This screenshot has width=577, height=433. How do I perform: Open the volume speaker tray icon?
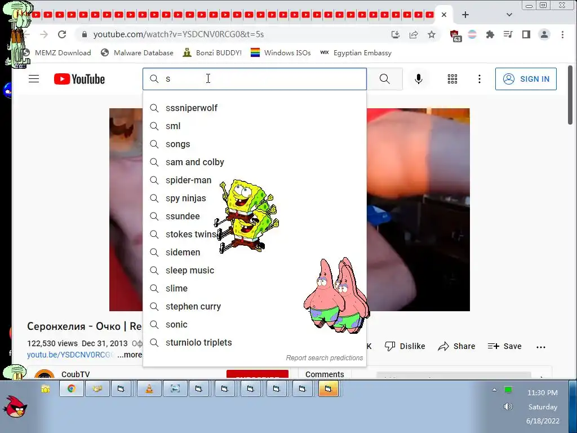click(508, 407)
